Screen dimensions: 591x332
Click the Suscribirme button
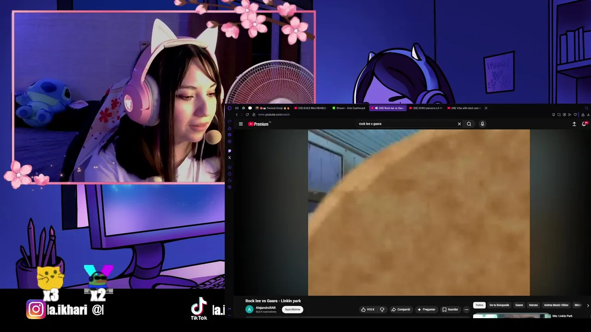point(292,309)
